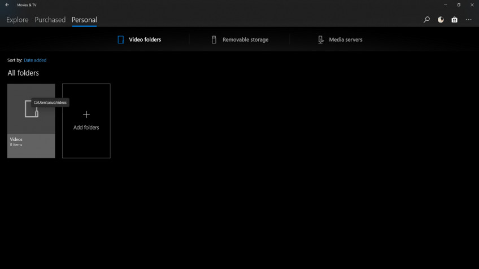Viewport: 479px width, 269px height.
Task: Select the Video folders text label
Action: click(145, 39)
